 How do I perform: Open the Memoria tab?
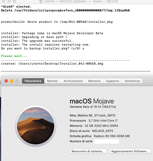click(94, 81)
